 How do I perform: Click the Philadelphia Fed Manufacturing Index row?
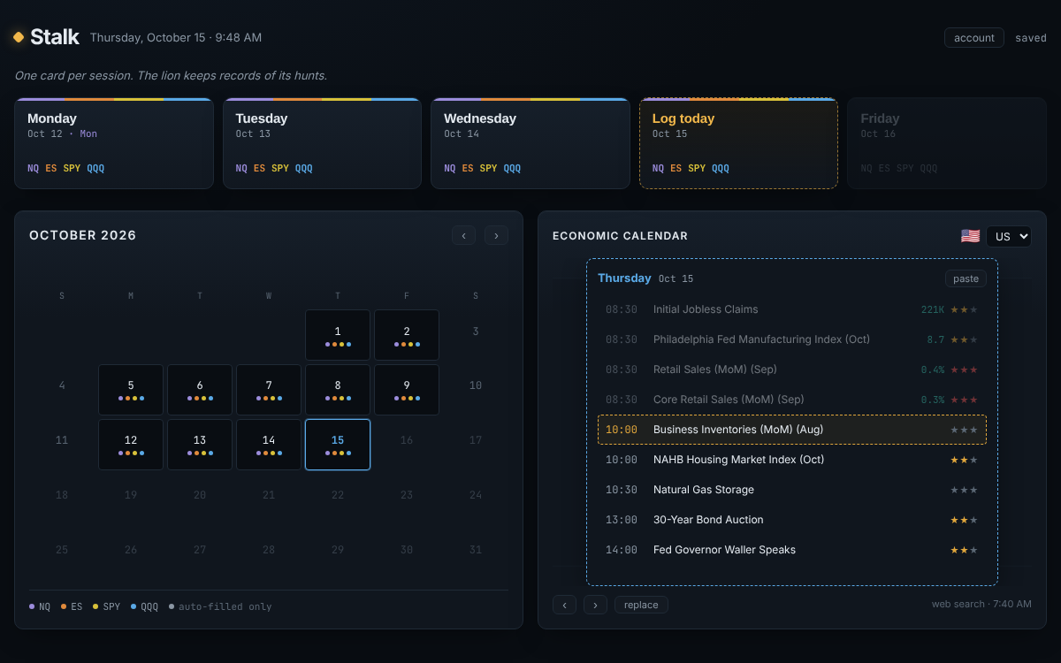pos(792,339)
